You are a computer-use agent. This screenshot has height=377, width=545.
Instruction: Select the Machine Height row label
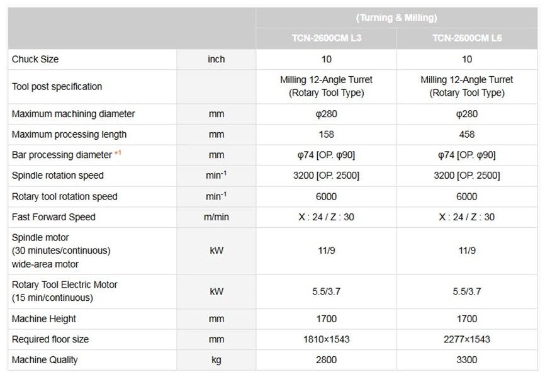click(x=44, y=319)
